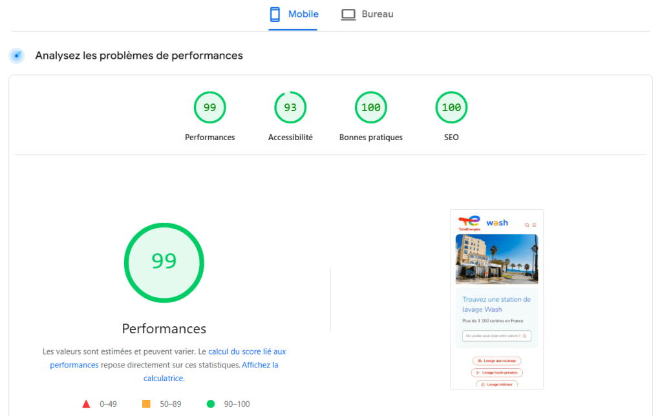Switch to the Bureau desktop tab

tap(367, 14)
